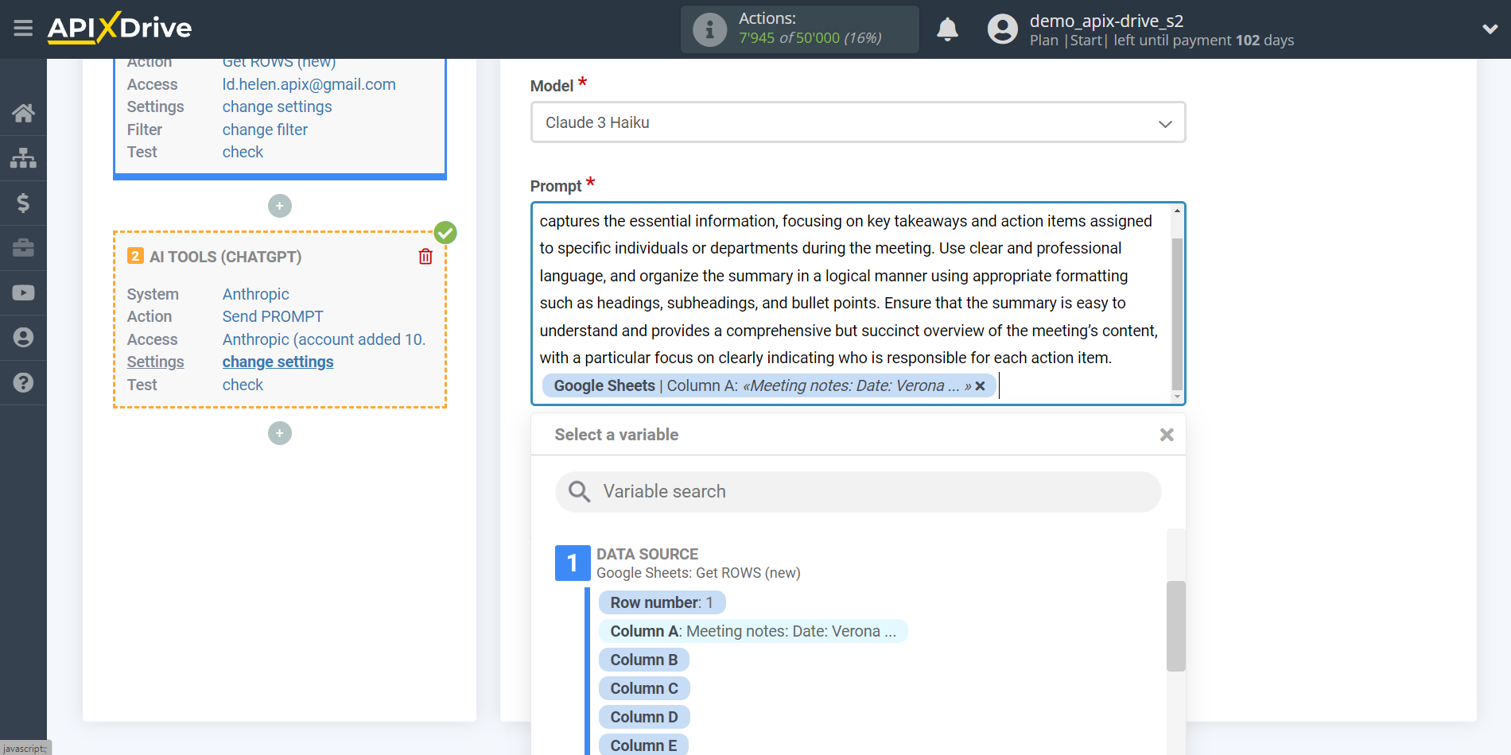Select the Column B variable
Viewport: 1511px width, 755px height.
point(643,660)
